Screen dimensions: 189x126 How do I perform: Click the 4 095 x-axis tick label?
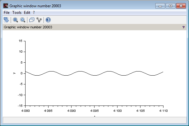click(x=94, y=111)
